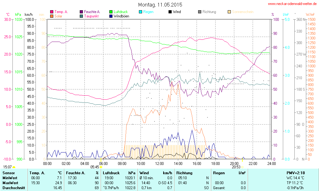Click the Regen column header in table
Viewport: 319px width, 191px height.
(218, 173)
